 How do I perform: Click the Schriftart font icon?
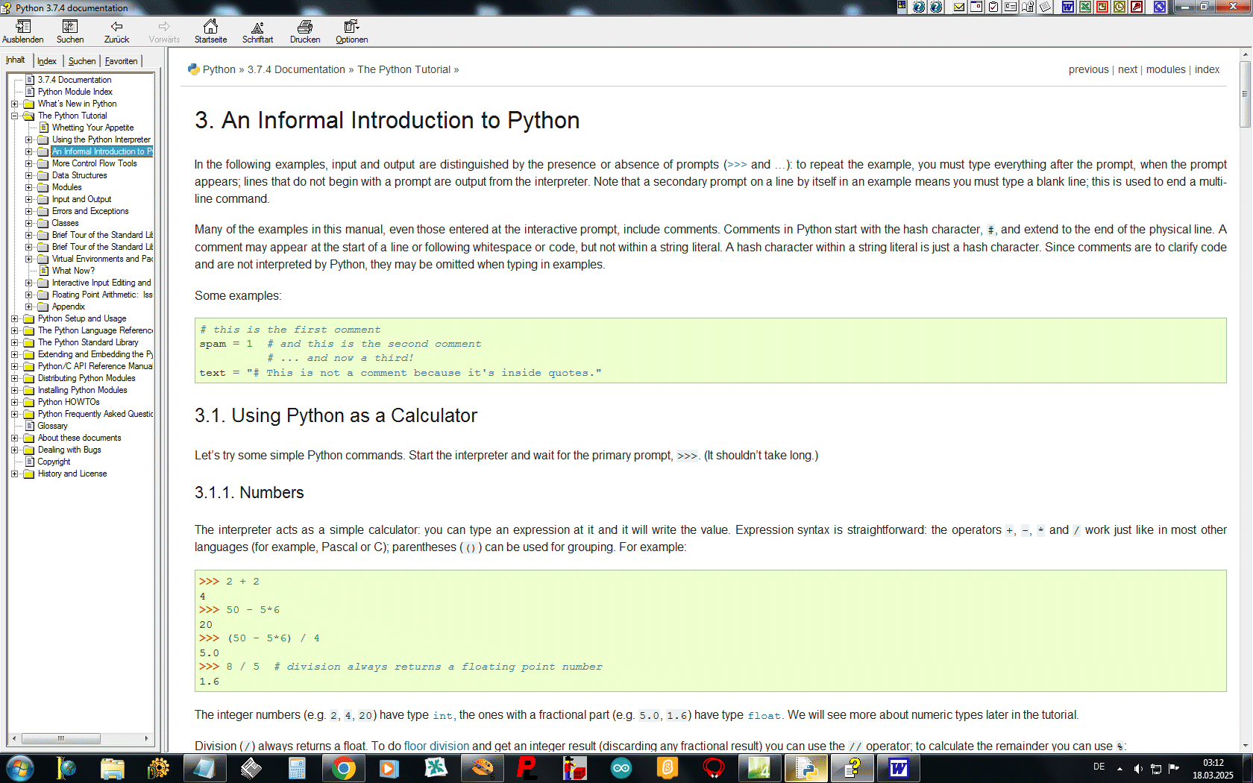(x=257, y=32)
